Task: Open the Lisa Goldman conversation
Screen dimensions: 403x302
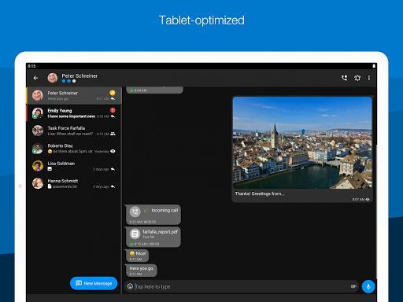Action: click(74, 166)
